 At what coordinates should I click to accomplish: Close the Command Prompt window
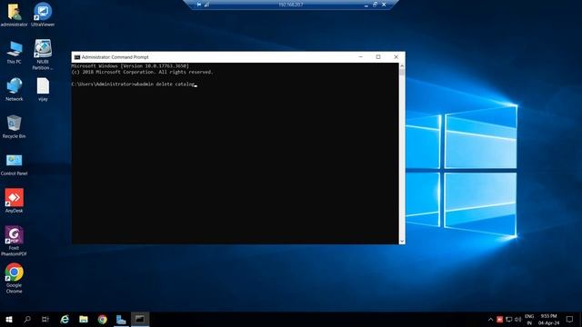pos(396,56)
